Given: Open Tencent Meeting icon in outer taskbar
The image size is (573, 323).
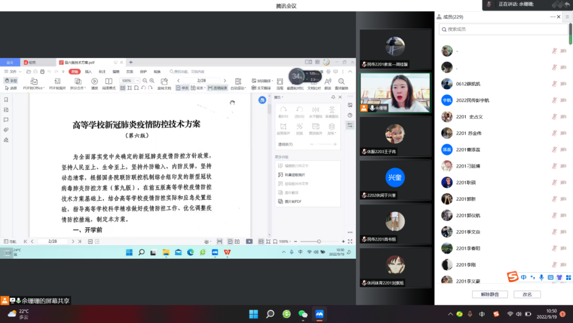Looking at the screenshot, I should click(319, 314).
